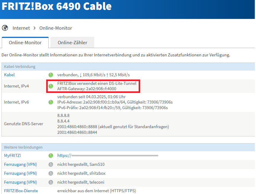Click the IPv6-Präfix line

pos(113,108)
